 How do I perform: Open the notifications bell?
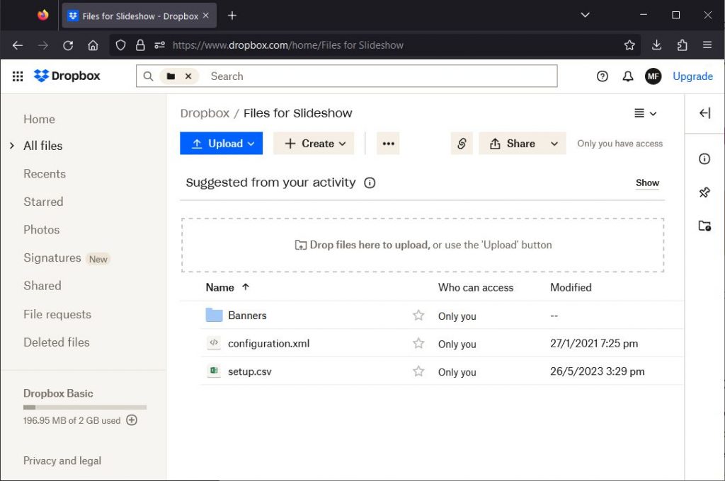[627, 76]
